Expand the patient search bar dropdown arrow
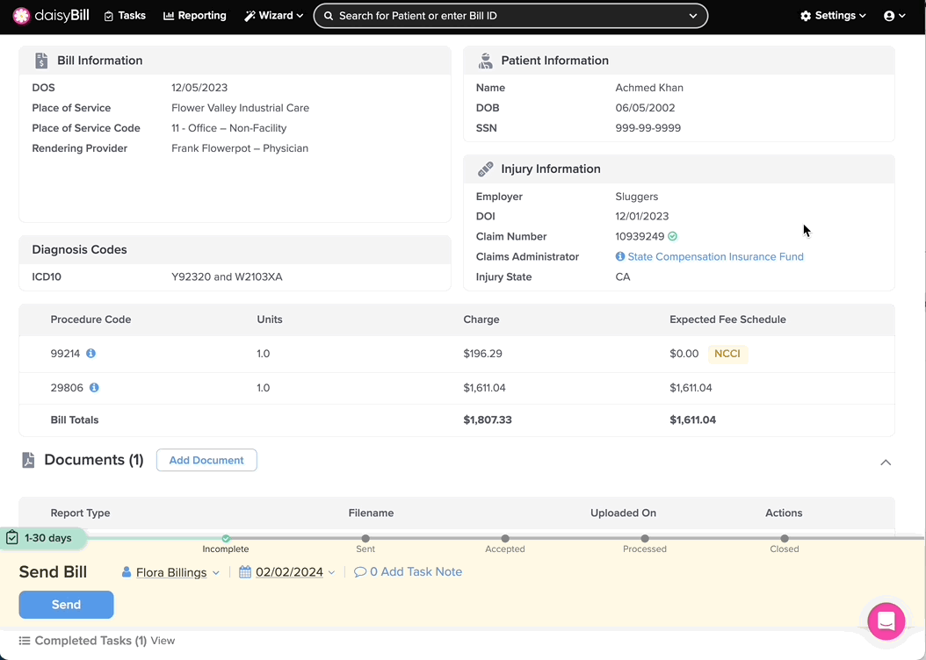The image size is (926, 660). coord(692,16)
